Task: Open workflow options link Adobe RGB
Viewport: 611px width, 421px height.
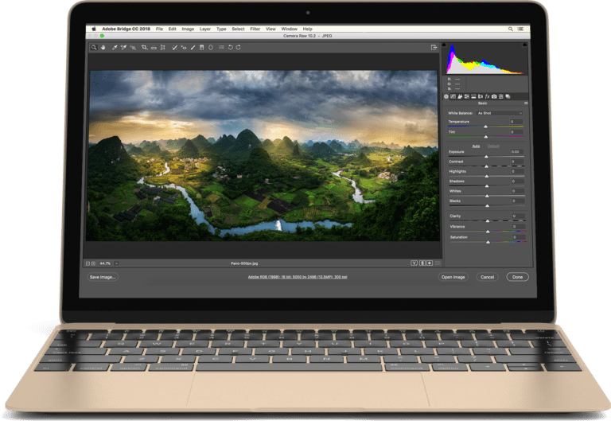Action: pos(298,277)
